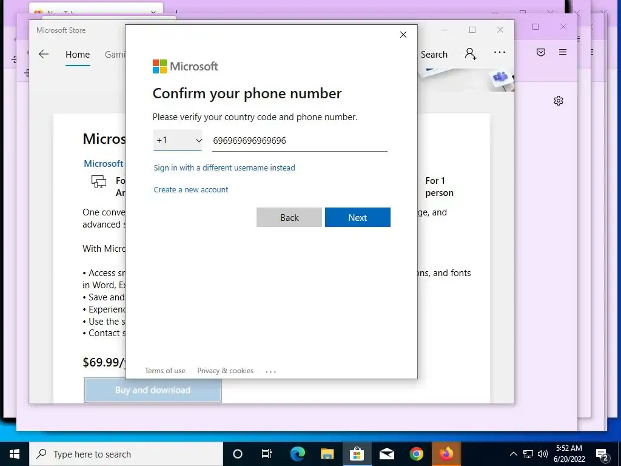Open the Firefox hamburger application menu
The height and width of the screenshot is (466, 621).
click(x=563, y=52)
